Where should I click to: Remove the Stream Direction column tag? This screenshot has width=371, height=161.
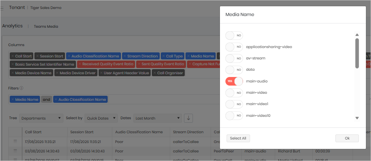pos(125,56)
